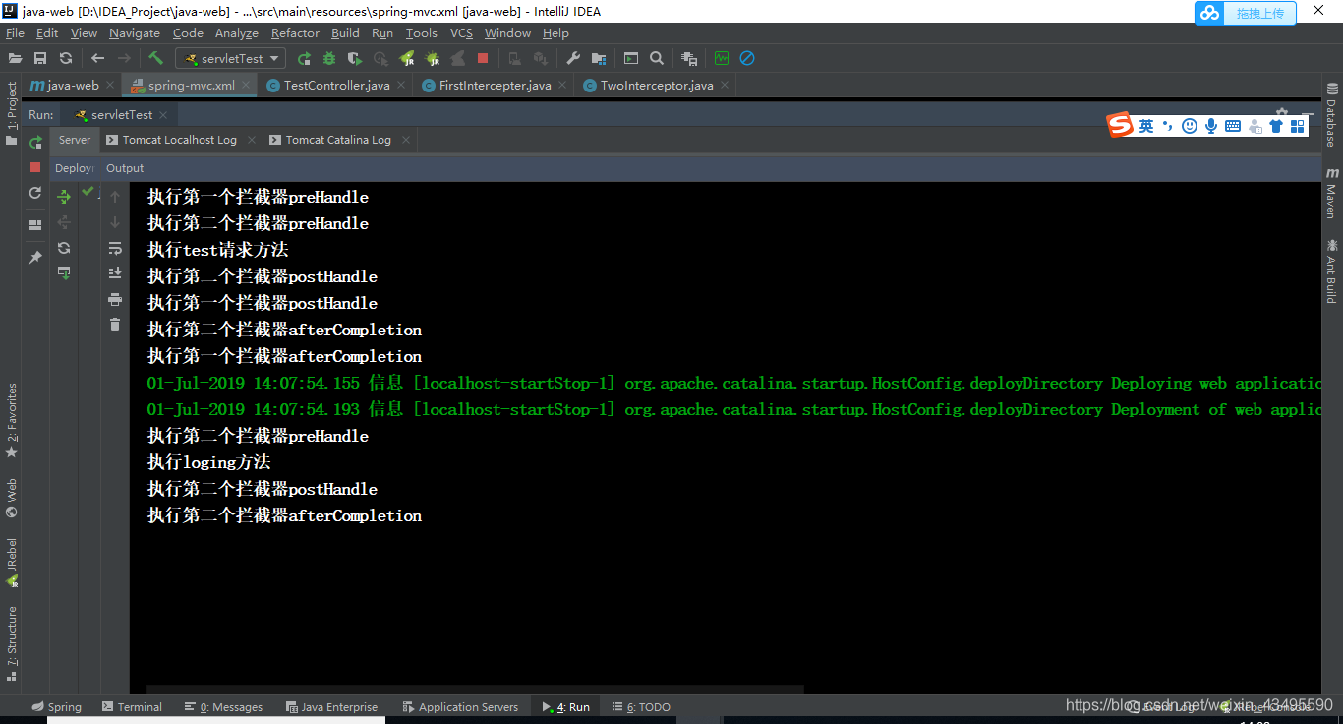Expand servletTest run configuration dropdown

[x=273, y=59]
